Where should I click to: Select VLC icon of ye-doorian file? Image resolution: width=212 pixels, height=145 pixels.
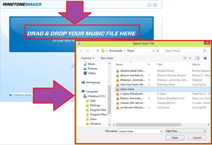pyautogui.click(x=118, y=107)
